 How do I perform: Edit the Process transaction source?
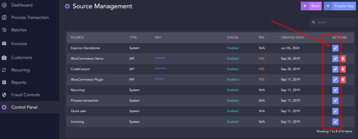335,101
